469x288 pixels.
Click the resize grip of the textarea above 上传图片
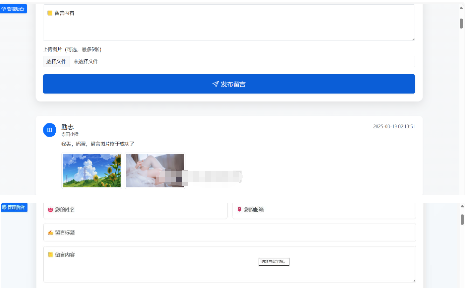(x=413, y=39)
